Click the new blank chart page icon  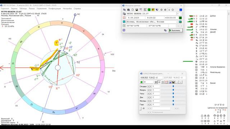(133, 10)
